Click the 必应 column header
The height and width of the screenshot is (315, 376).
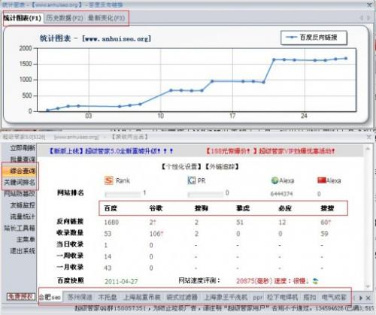click(x=285, y=208)
